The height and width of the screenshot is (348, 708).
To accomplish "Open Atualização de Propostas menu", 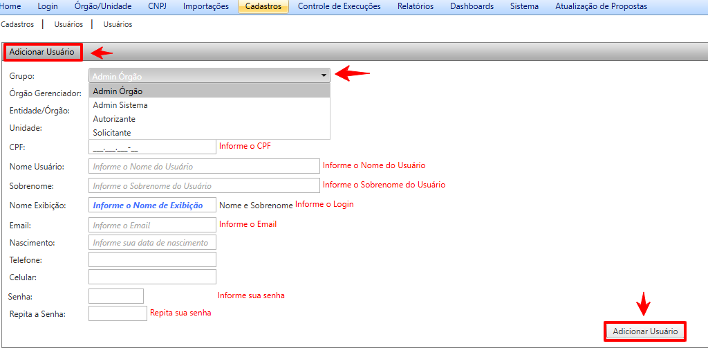I will coord(601,6).
